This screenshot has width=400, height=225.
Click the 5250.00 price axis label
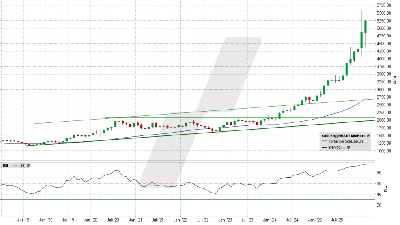click(x=384, y=21)
